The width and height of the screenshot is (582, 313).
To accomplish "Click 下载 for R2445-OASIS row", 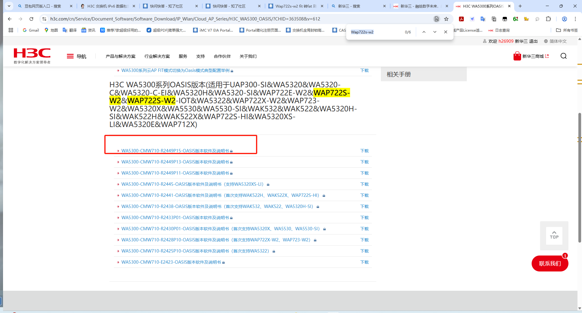I will [x=365, y=184].
